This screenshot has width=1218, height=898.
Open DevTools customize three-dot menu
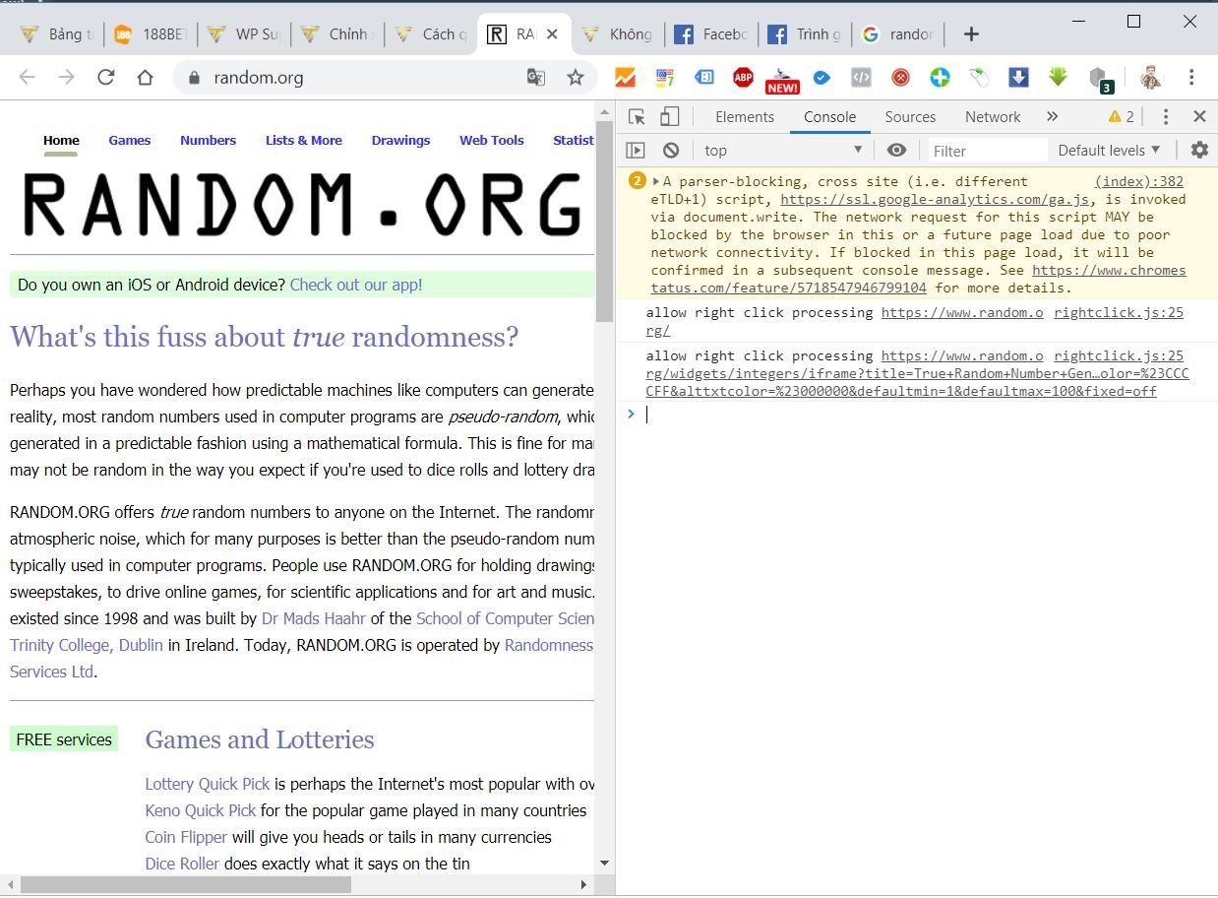coord(1166,117)
